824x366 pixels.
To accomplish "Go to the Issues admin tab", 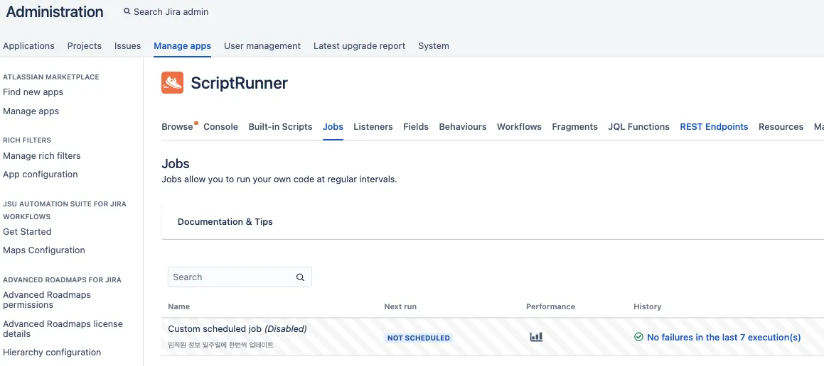I will pos(128,45).
